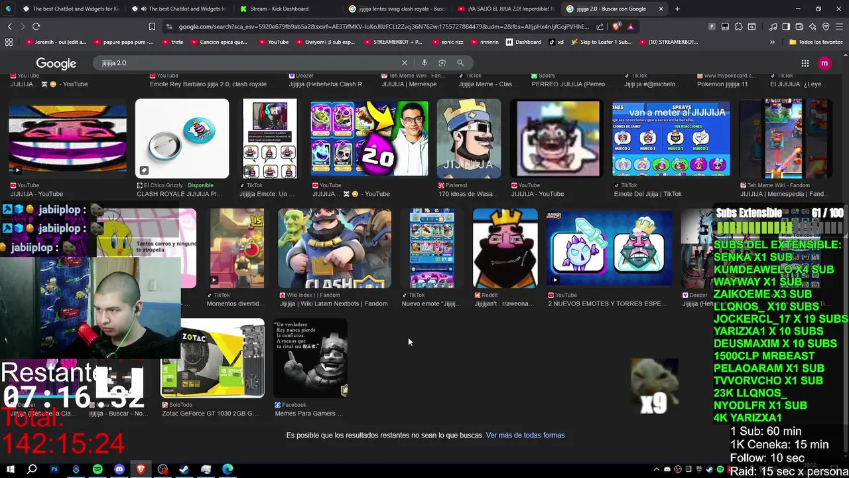Open Brave Shields lion icon
The width and height of the screenshot is (849, 478).
pos(617,27)
